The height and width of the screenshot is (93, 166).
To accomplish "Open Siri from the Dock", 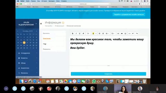I will 26,81.
